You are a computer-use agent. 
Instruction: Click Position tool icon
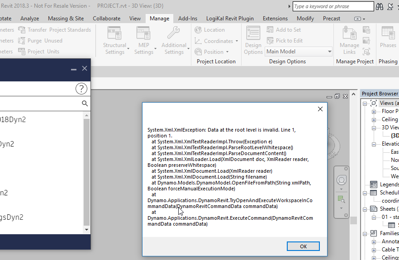[x=198, y=52]
